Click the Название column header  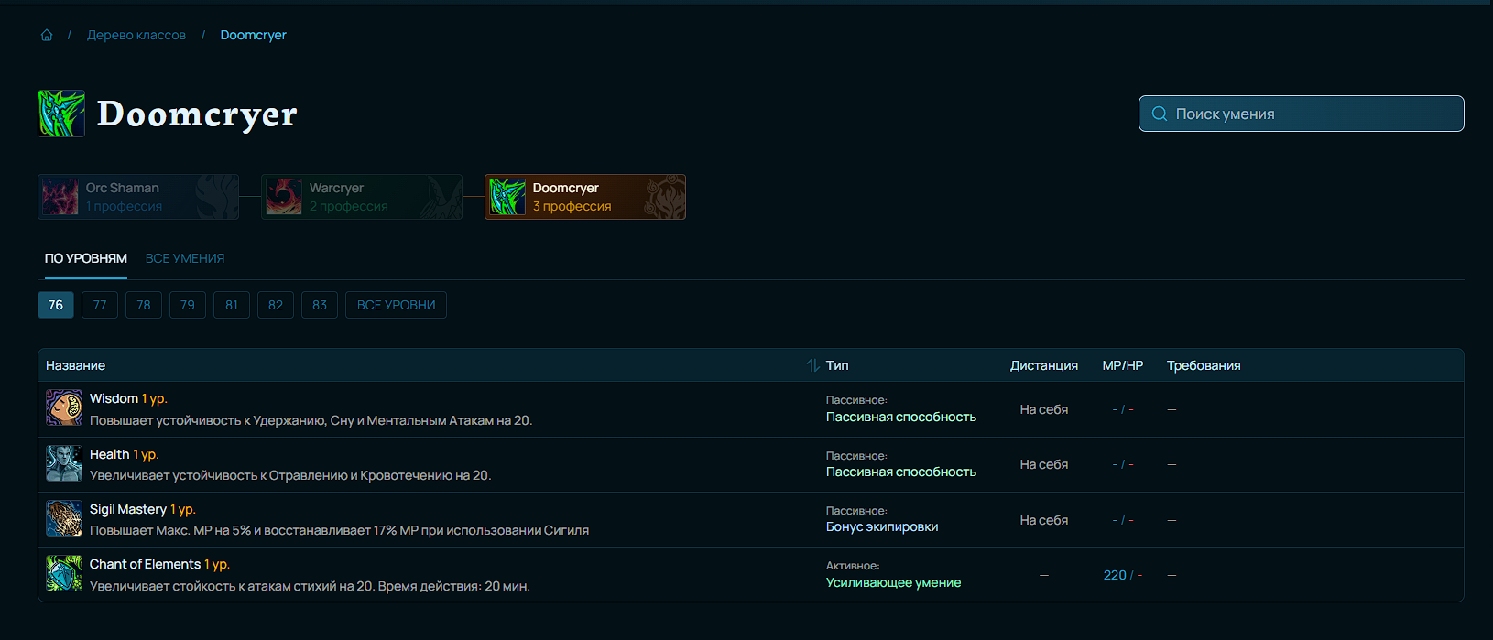click(x=75, y=365)
